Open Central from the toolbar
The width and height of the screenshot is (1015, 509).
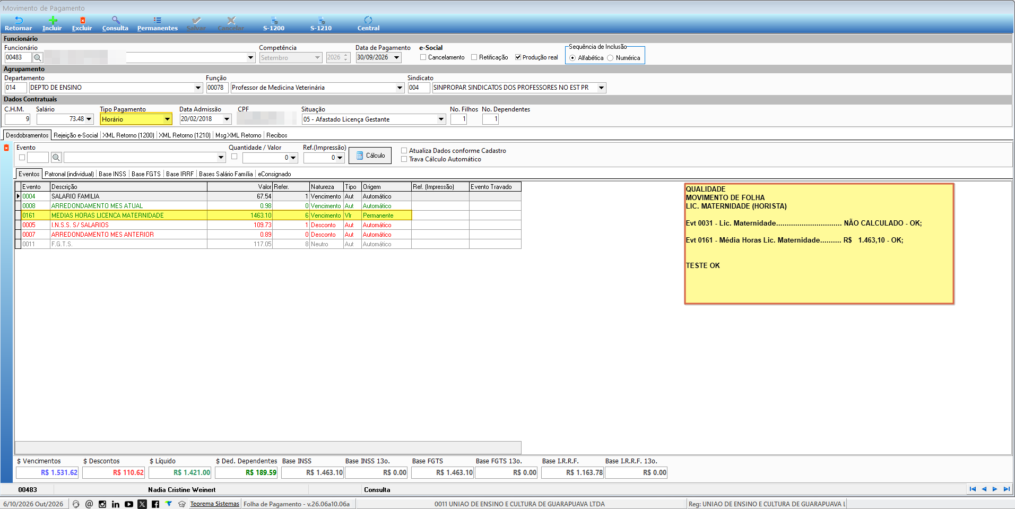(x=368, y=24)
